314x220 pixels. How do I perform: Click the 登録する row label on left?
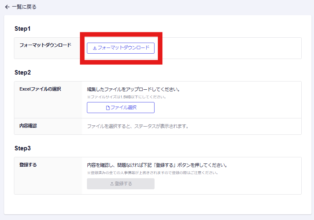[x=28, y=165]
